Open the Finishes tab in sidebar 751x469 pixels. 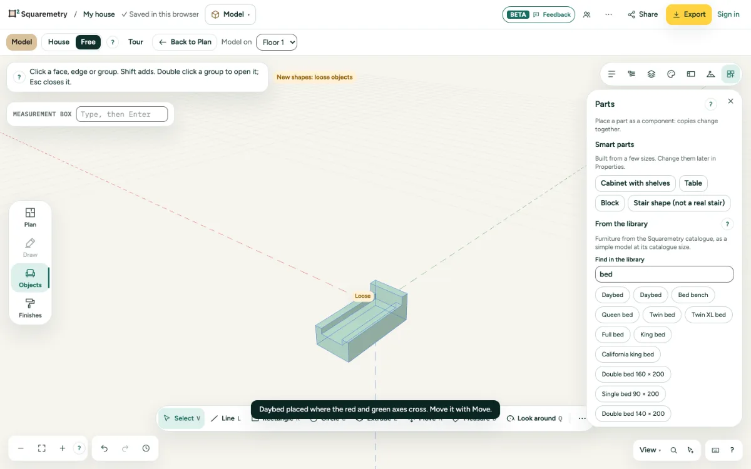(30, 308)
